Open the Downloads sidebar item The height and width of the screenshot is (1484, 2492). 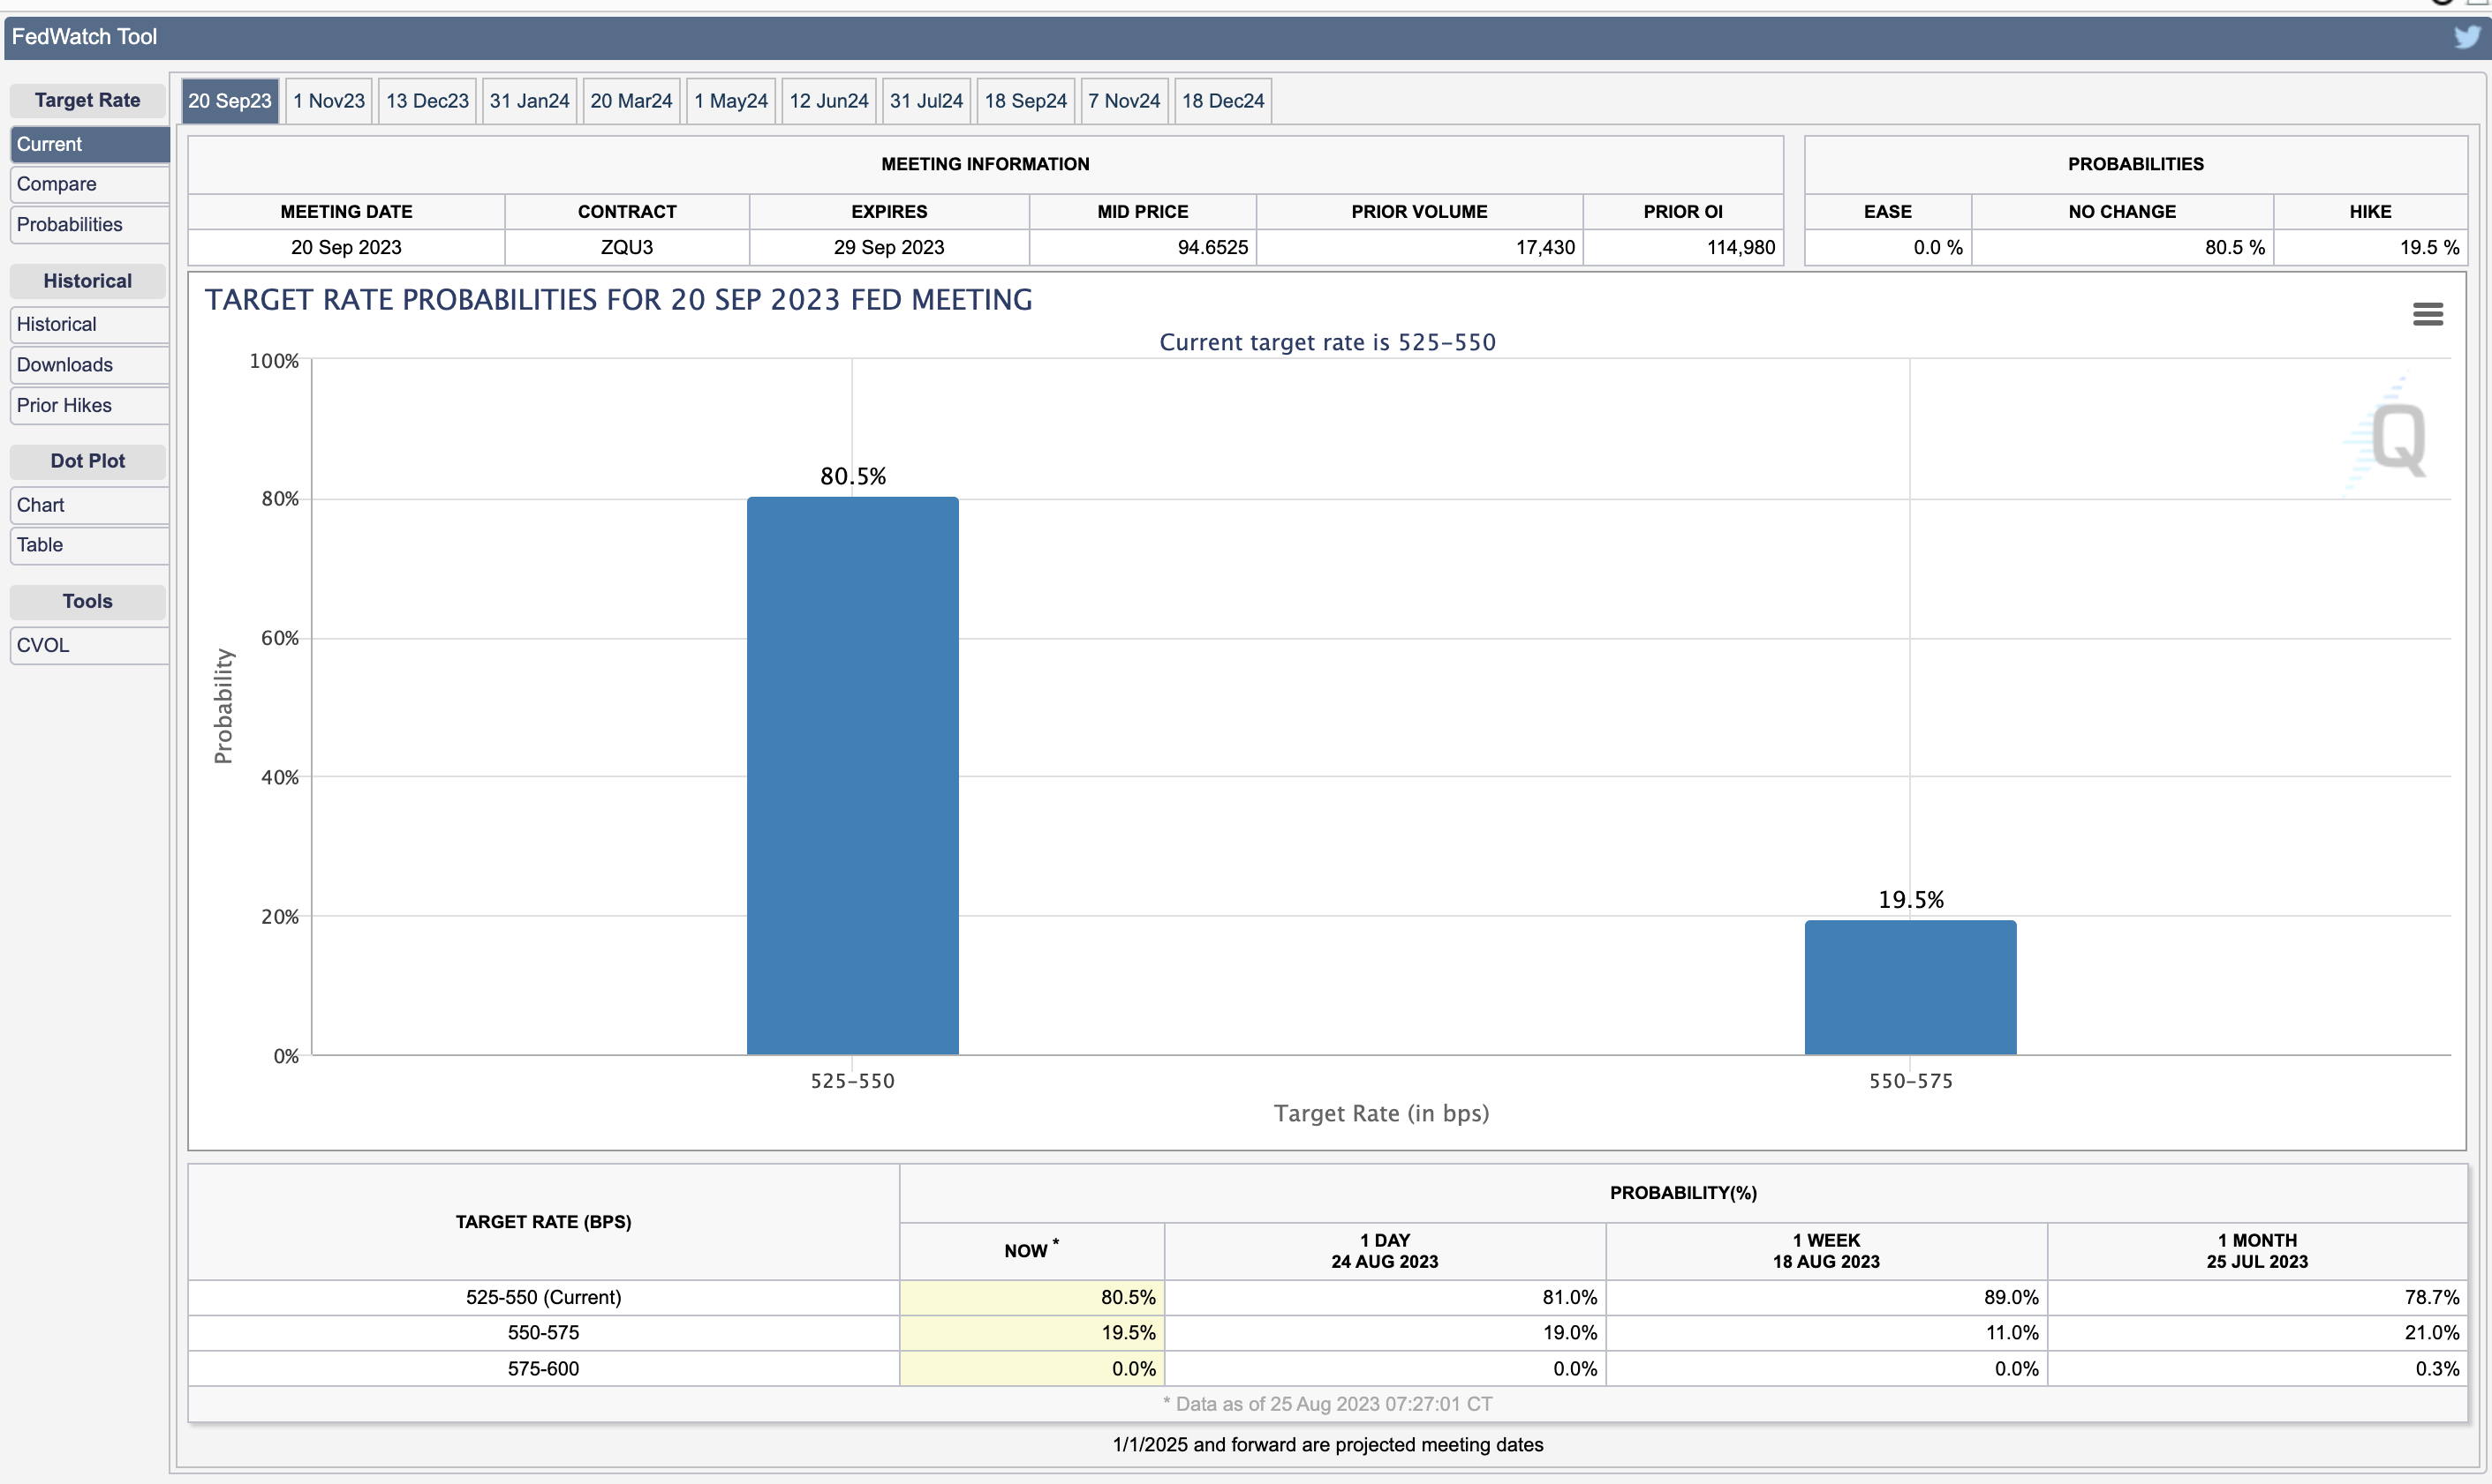coord(88,365)
